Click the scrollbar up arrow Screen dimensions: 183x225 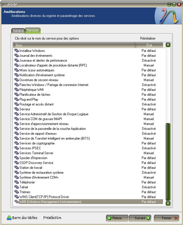168,45
